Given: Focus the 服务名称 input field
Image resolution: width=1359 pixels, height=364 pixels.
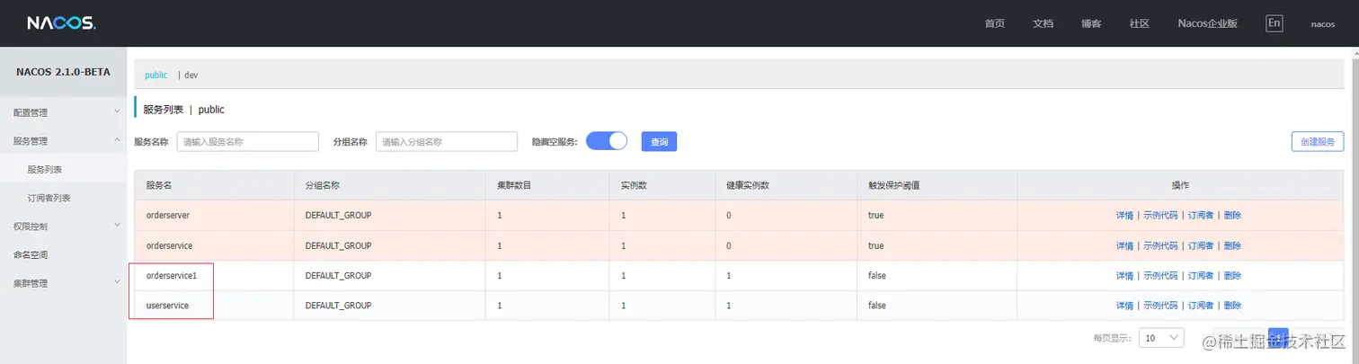Looking at the screenshot, I should [248, 141].
